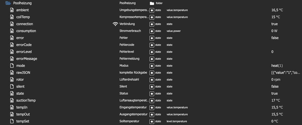Click the Lüfterdrehzahl name cell
Viewport: 302px width, 125px height.
pyautogui.click(x=130, y=79)
